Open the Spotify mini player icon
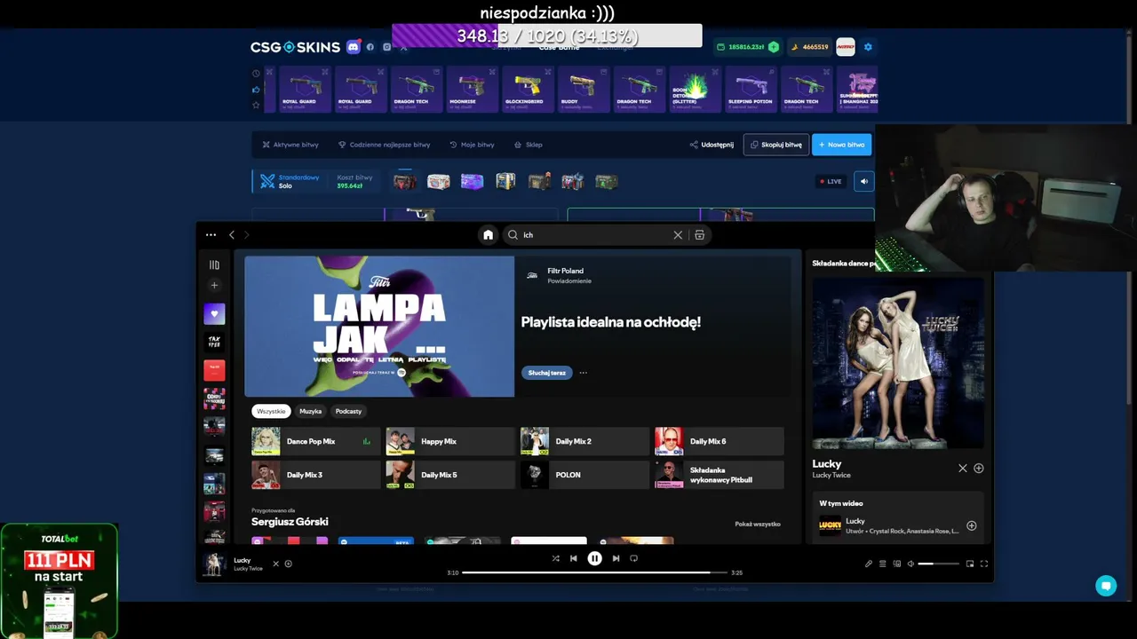This screenshot has height=639, width=1137. 970,564
